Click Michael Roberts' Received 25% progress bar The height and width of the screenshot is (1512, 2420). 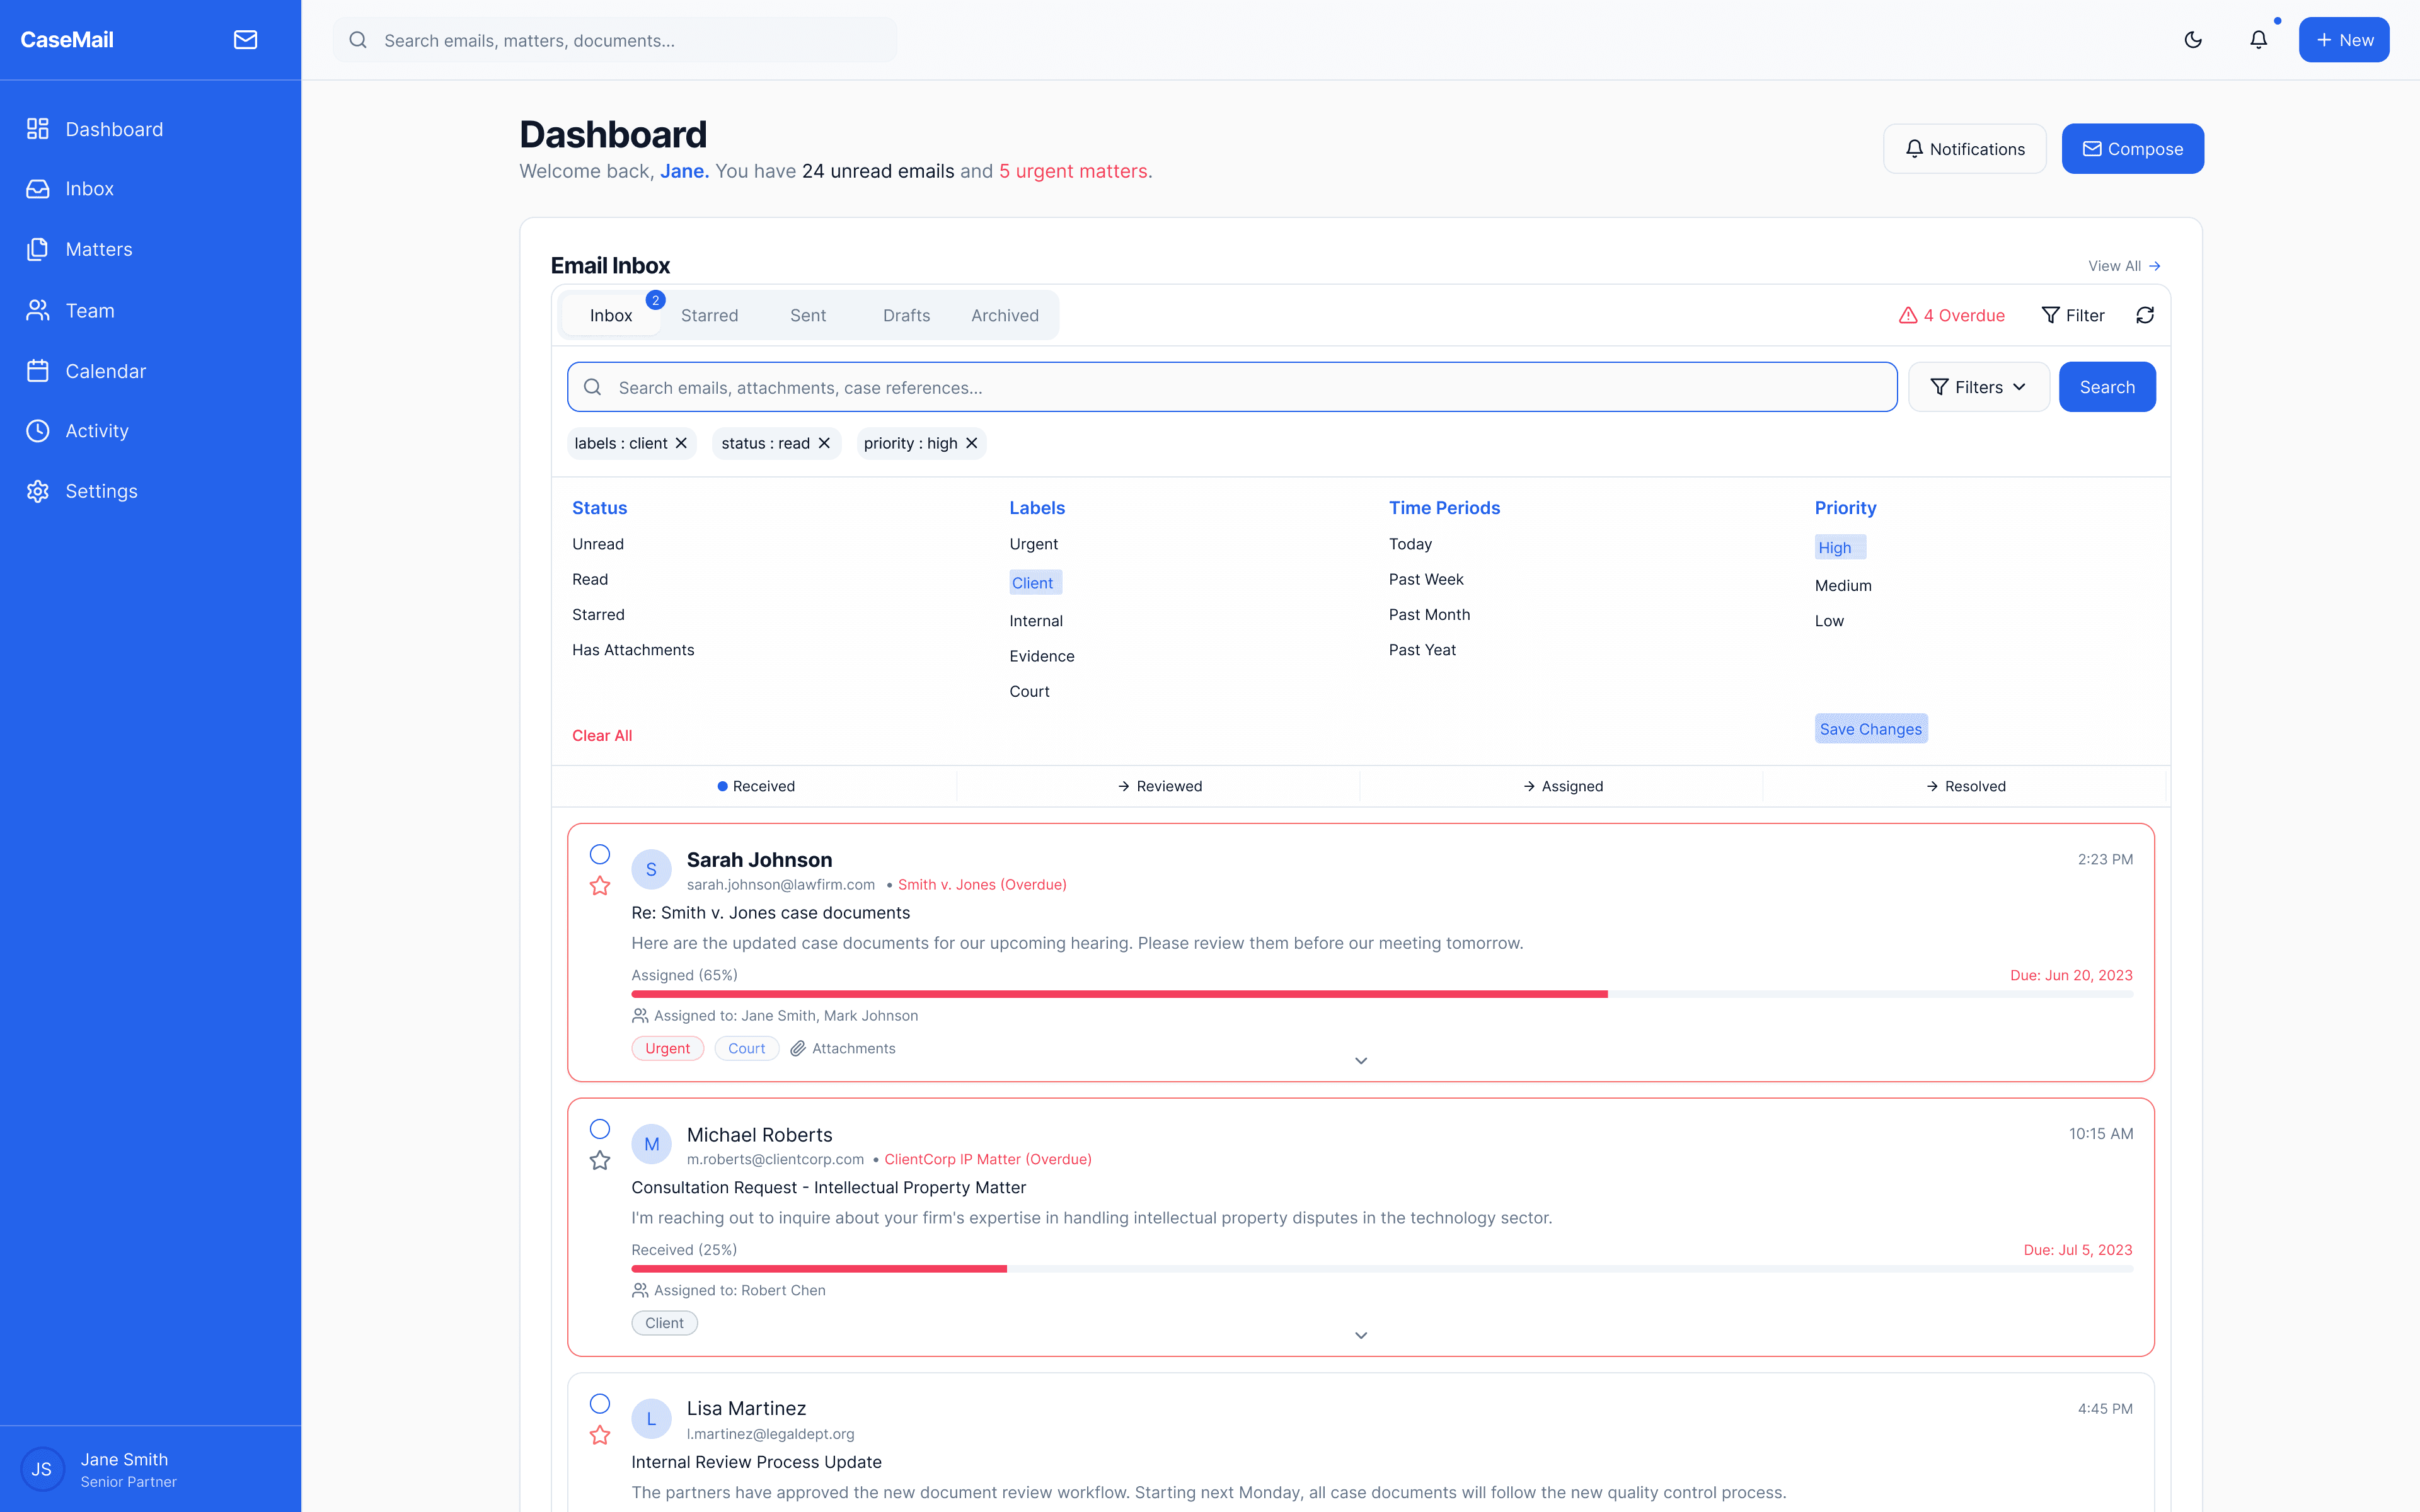tap(1382, 1269)
